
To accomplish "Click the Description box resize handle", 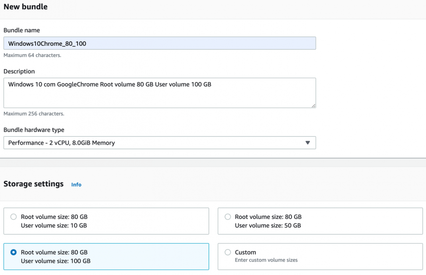I will 313,105.
